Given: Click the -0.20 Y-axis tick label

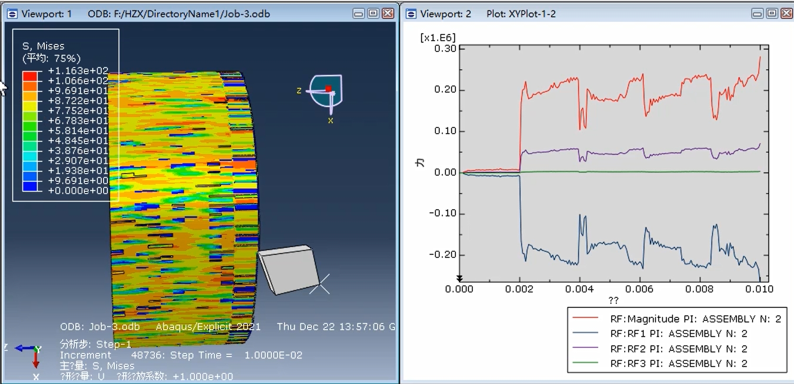Looking at the screenshot, I should [443, 255].
